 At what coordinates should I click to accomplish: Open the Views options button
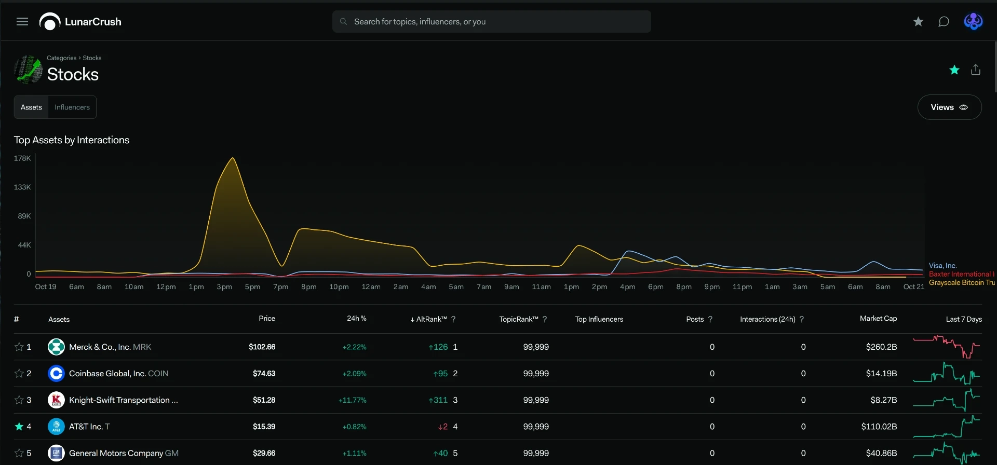pos(949,107)
